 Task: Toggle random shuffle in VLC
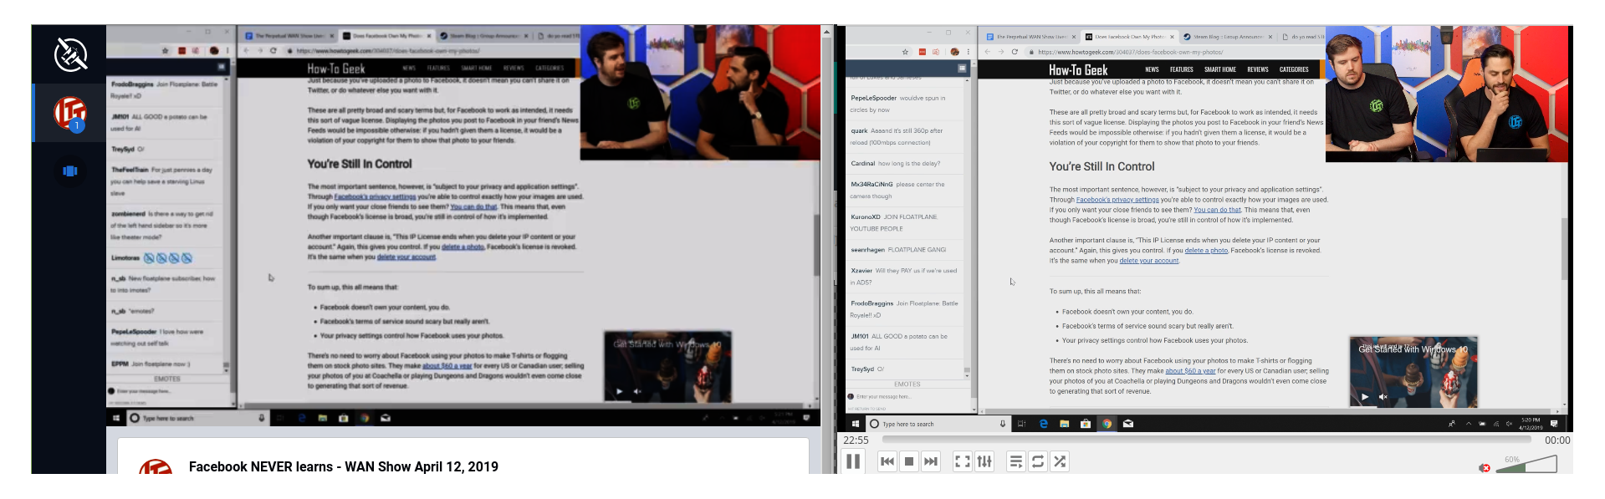coord(1060,461)
